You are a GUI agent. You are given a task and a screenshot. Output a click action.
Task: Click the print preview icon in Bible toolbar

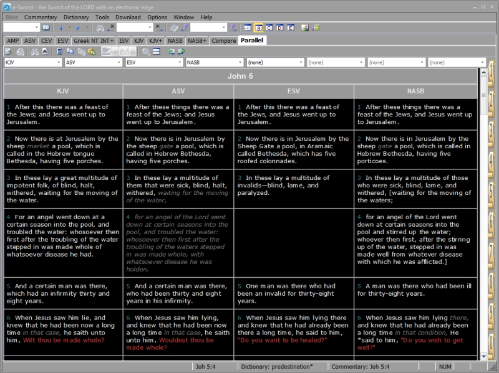[x=9, y=51]
